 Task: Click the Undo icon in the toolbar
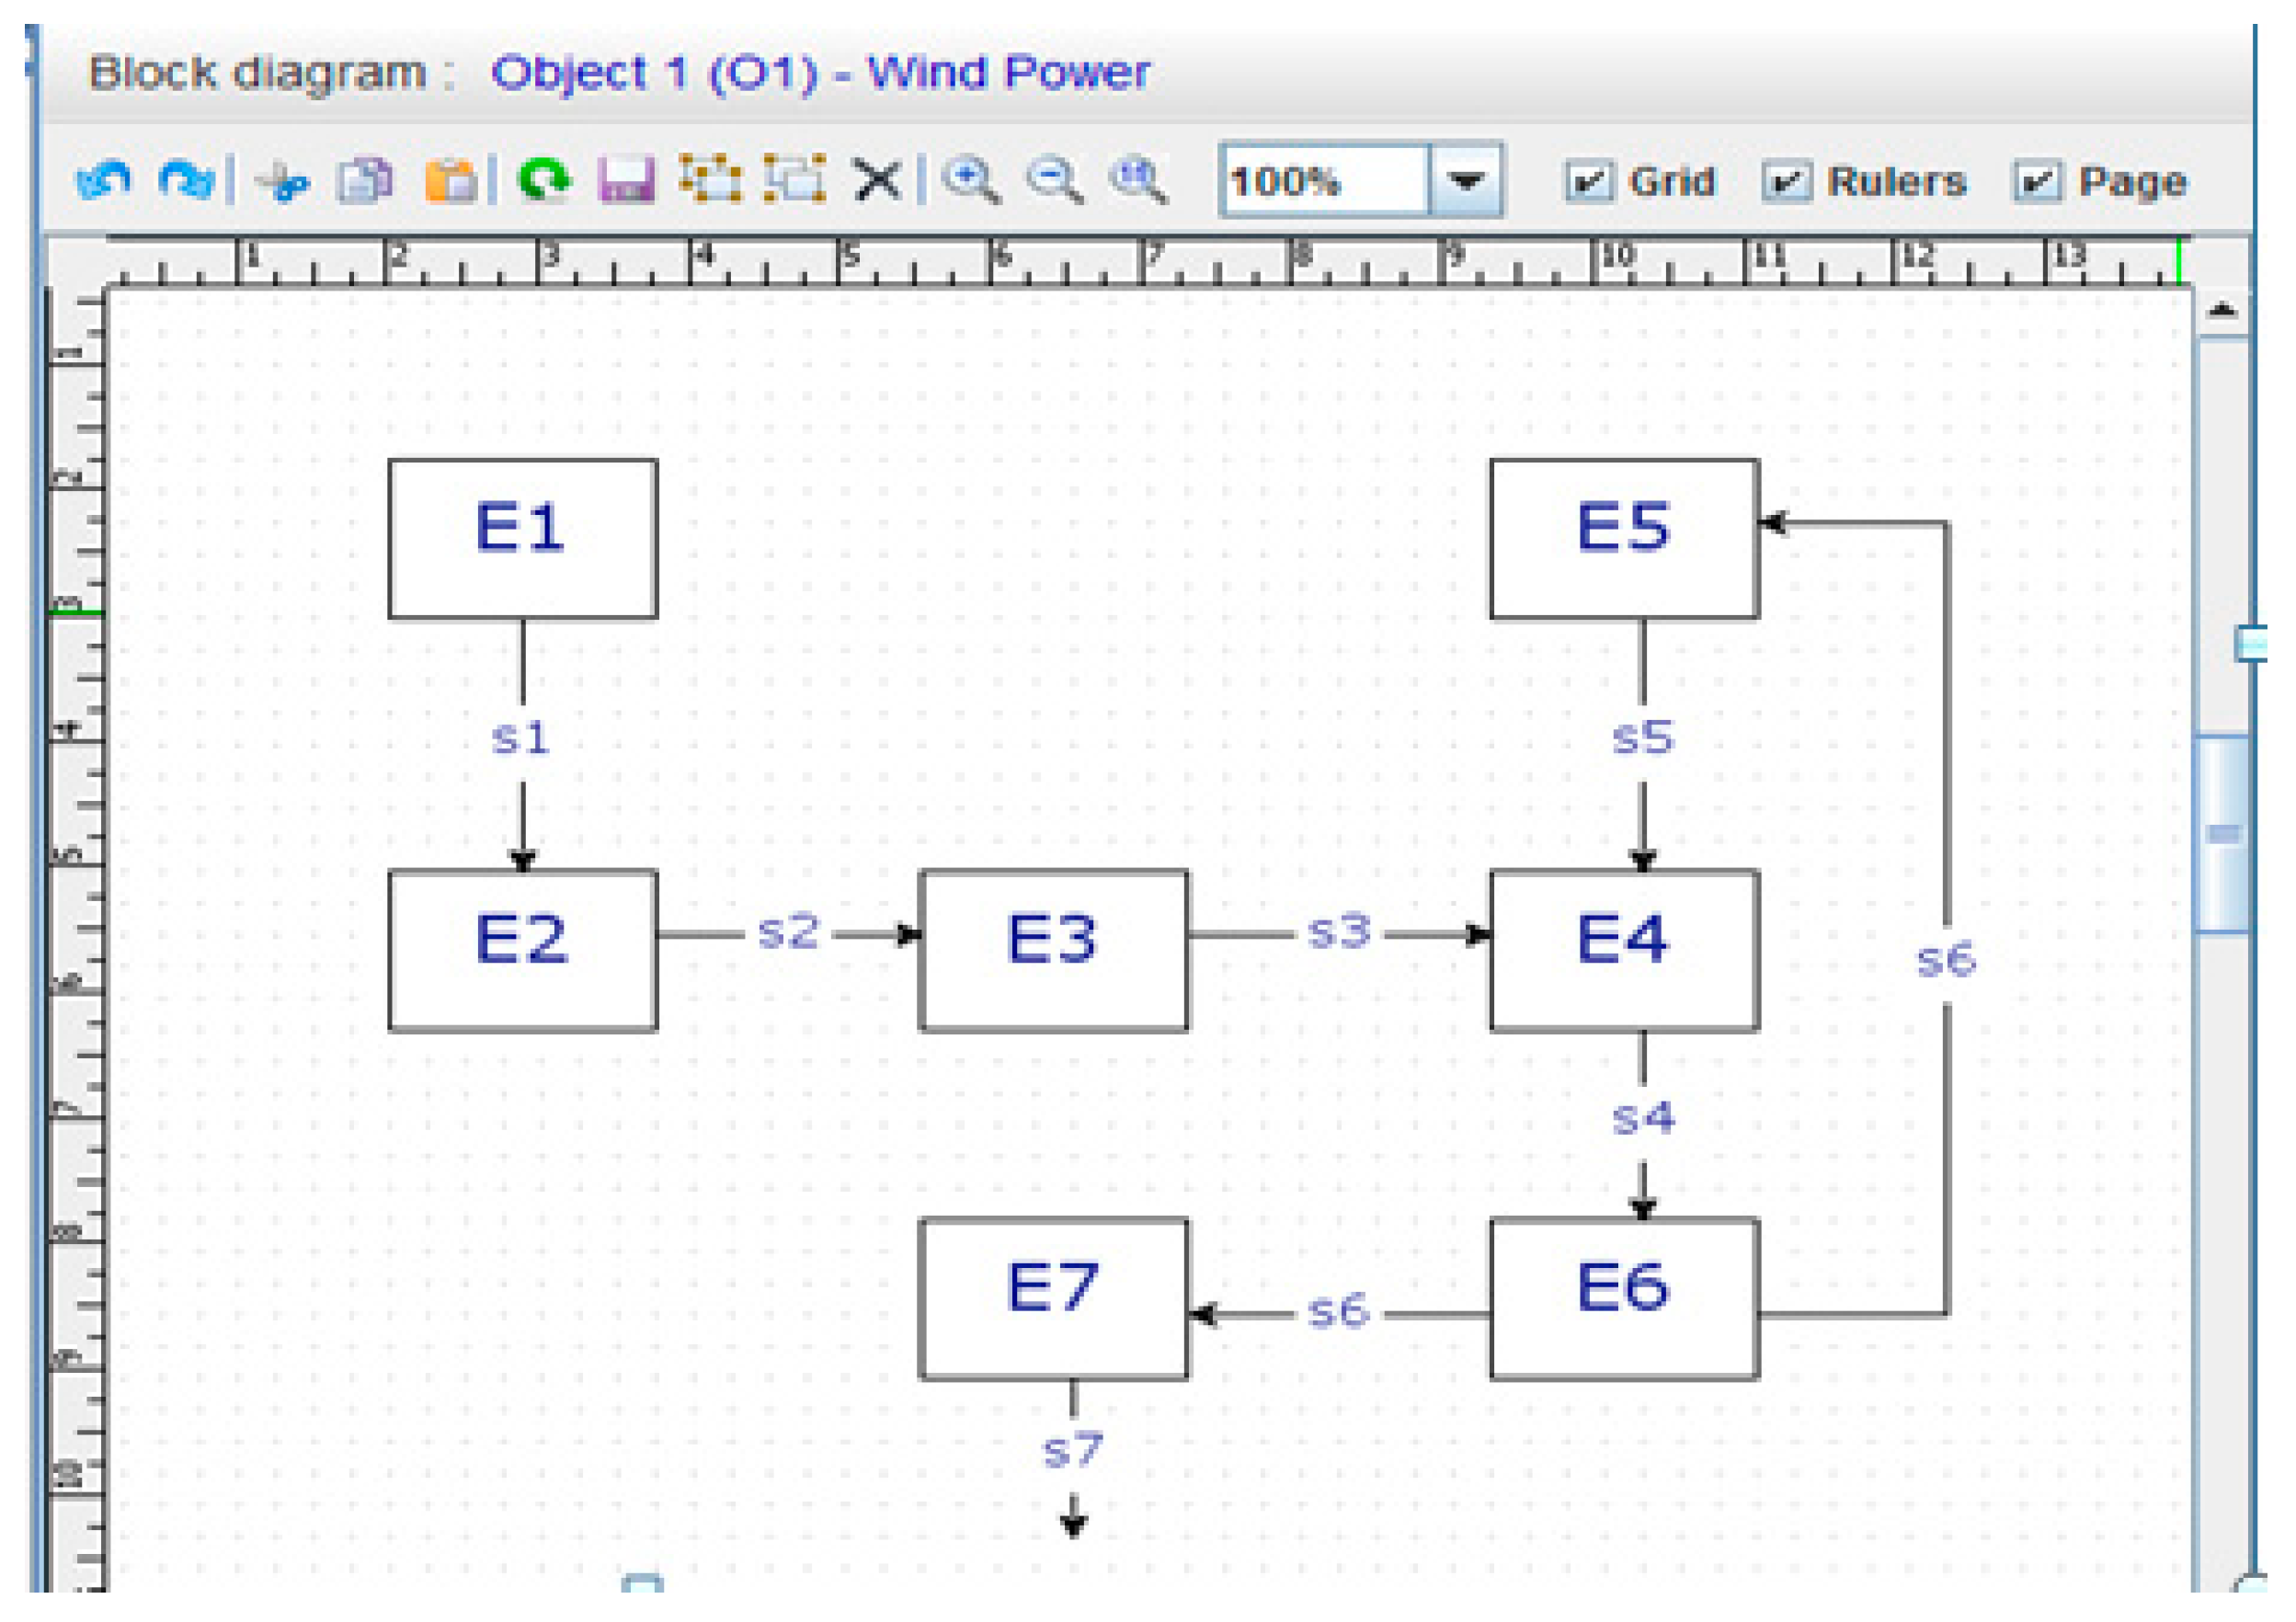(x=102, y=181)
